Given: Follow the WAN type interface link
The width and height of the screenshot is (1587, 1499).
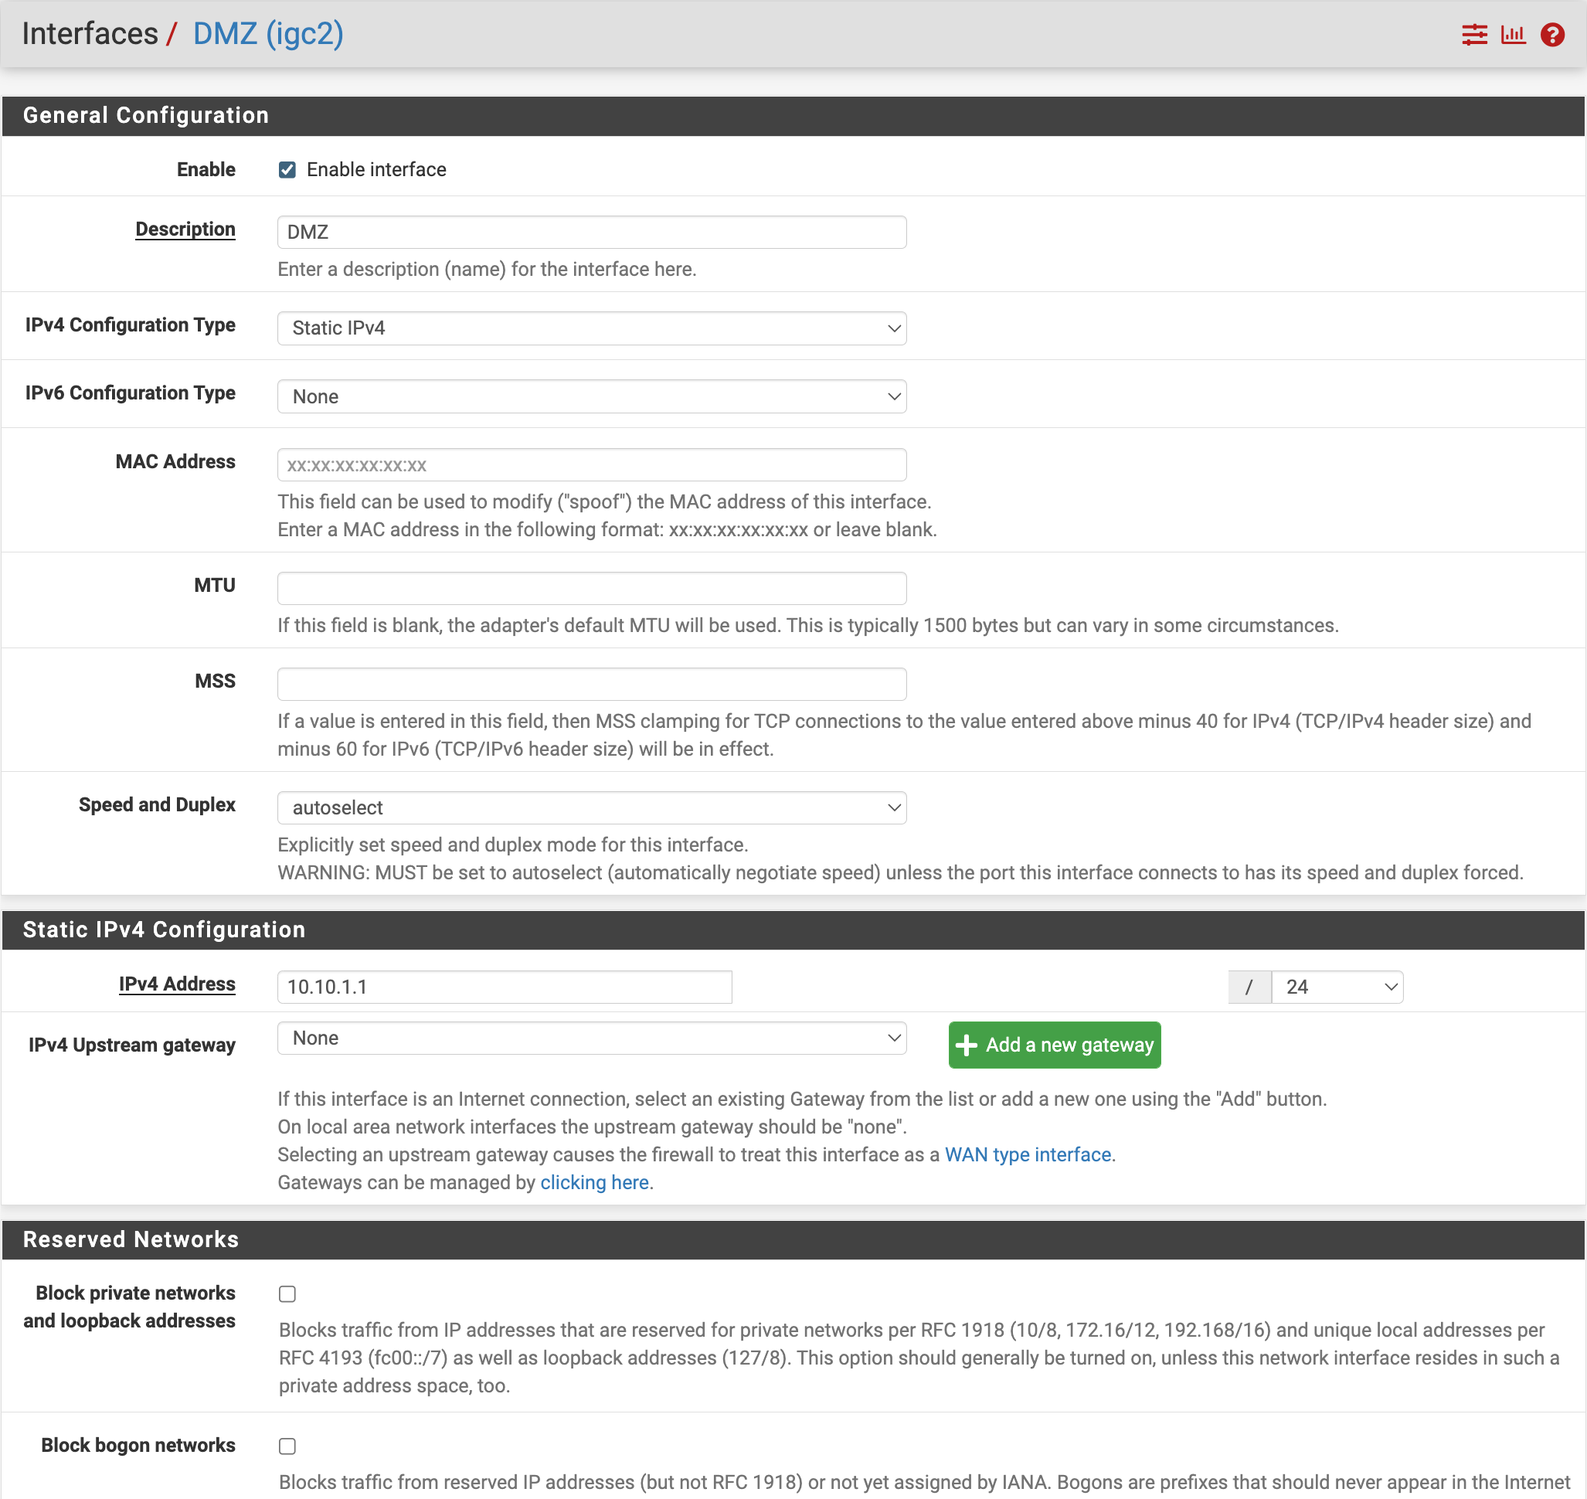Looking at the screenshot, I should [x=1028, y=1154].
